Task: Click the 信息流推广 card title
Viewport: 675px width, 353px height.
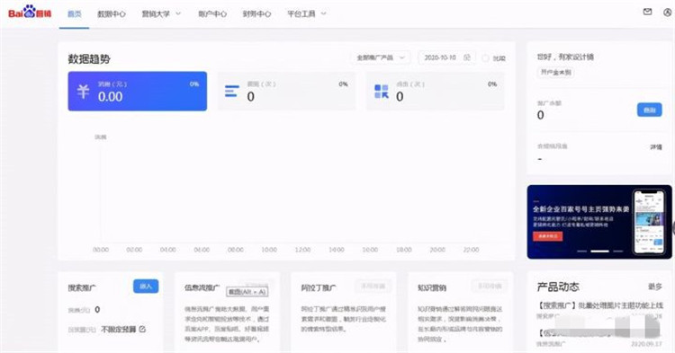Action: tap(202, 287)
